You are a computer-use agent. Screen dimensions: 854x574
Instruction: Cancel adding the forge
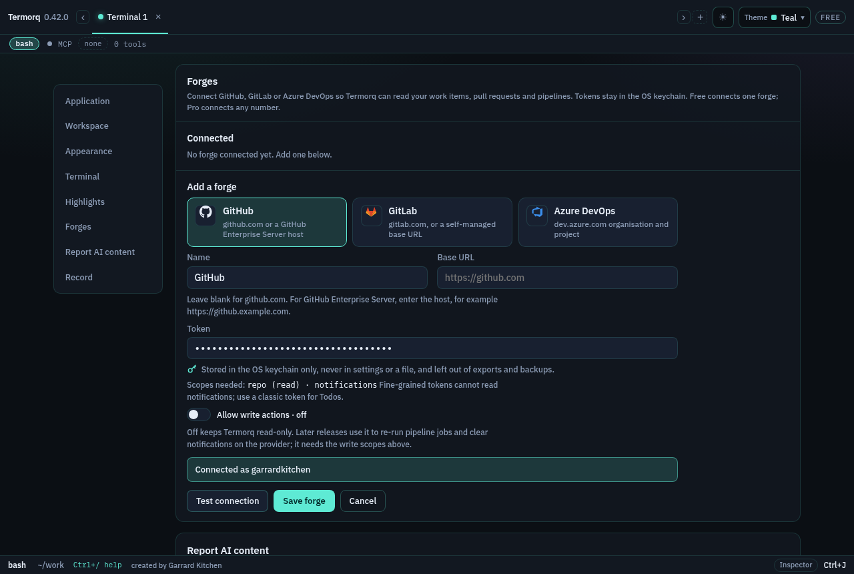363,501
